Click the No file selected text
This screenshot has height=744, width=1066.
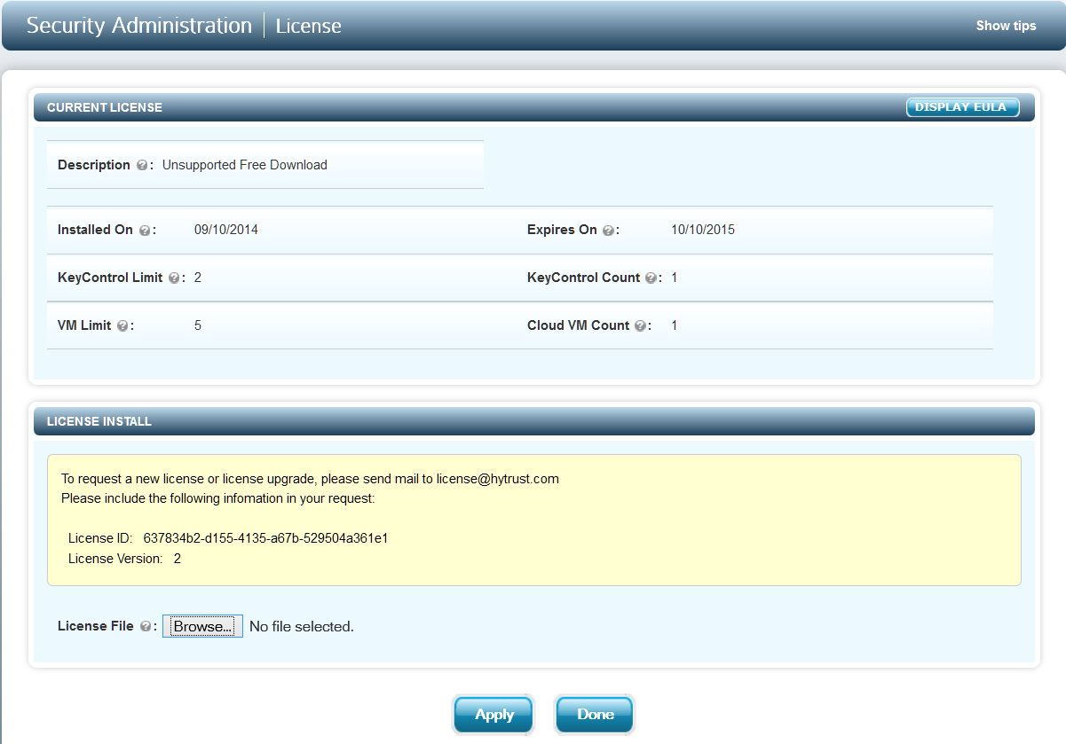(x=302, y=626)
